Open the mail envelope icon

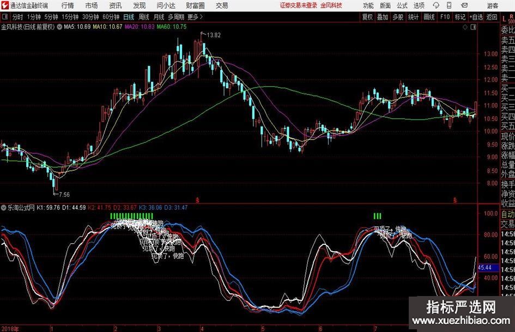[x=464, y=5]
